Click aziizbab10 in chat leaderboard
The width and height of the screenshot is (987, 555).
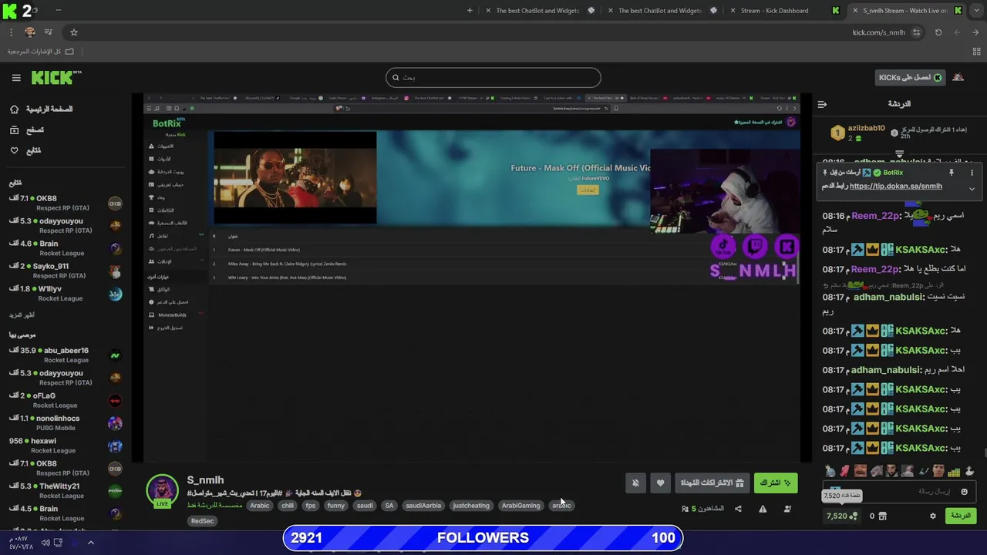click(x=866, y=129)
